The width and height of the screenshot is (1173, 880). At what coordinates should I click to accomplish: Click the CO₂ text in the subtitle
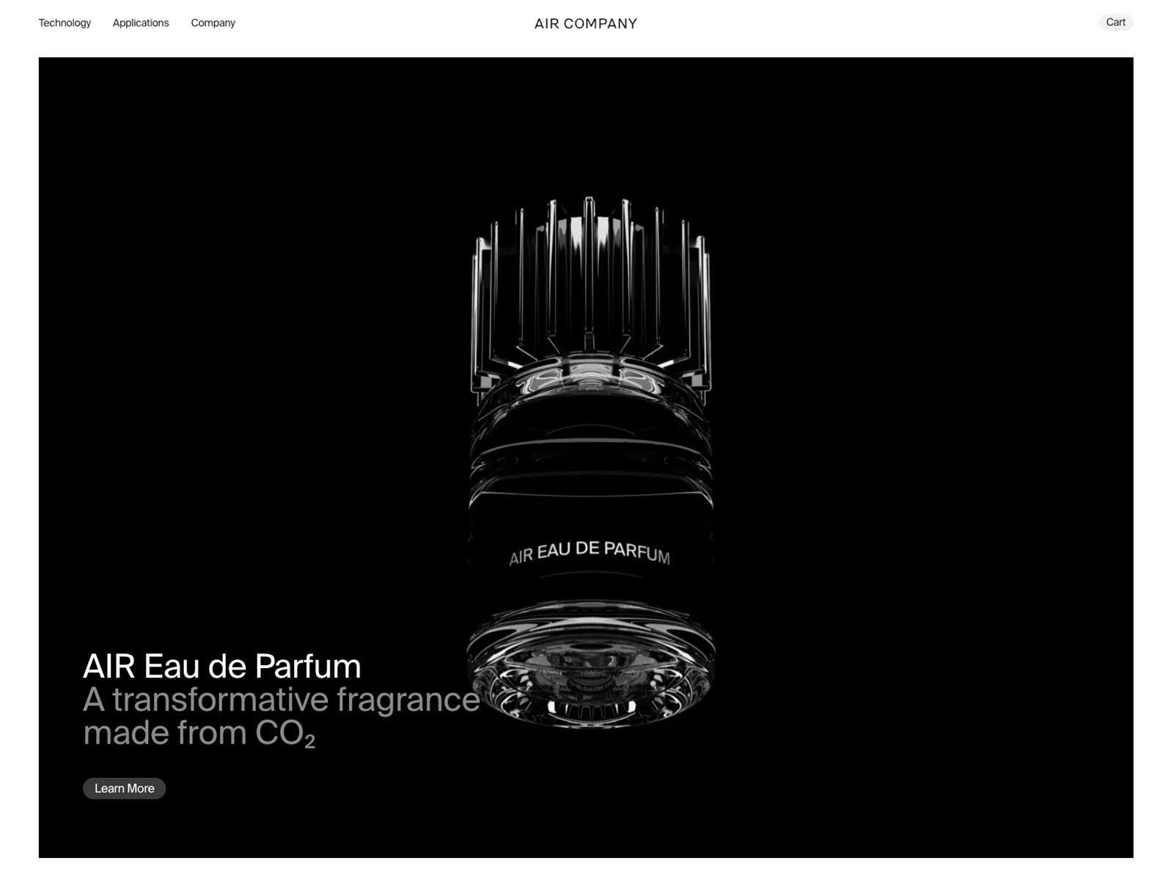(x=285, y=734)
